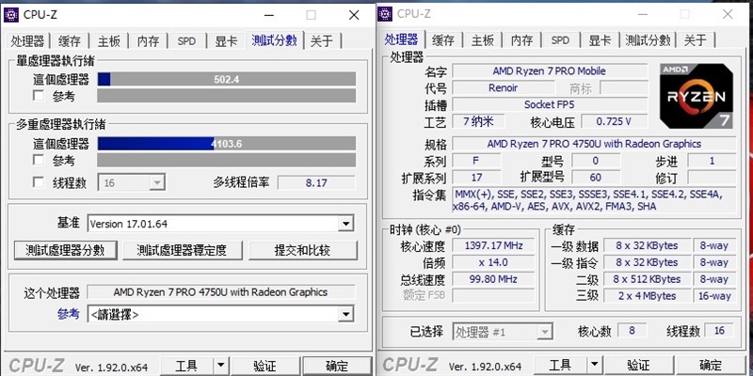Click the 名字 field AMD Ryzen 7 PRO Mobile
Screen dimensions: 753x376
(550, 71)
